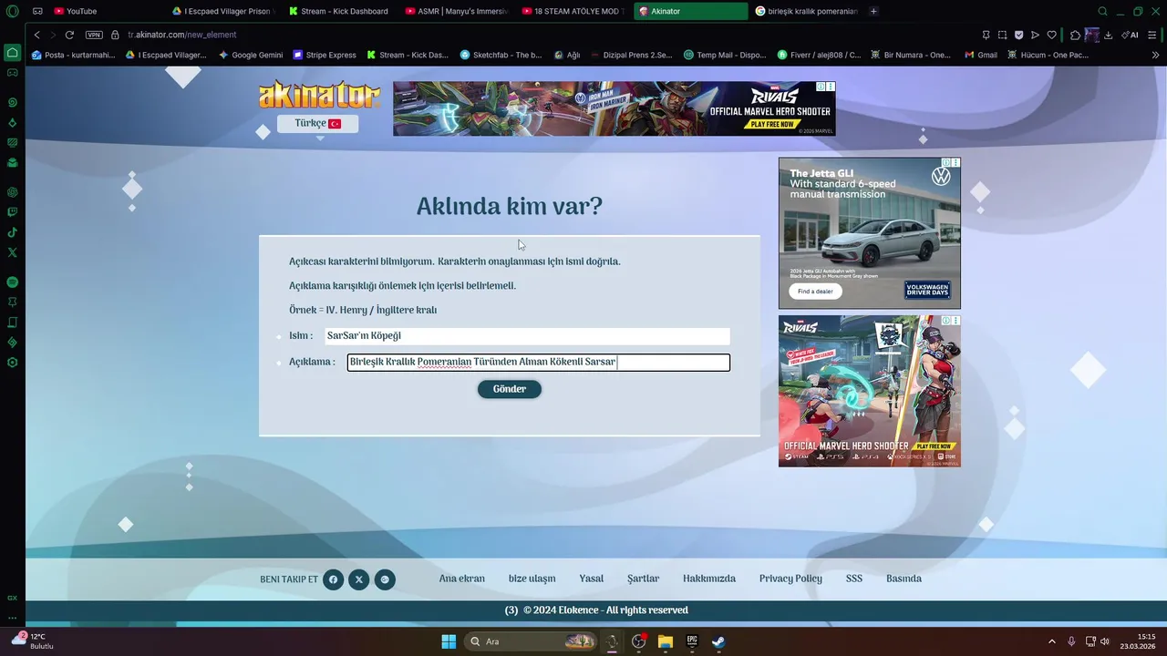Open the third footer social icon
This screenshot has width=1167, height=656.
(386, 579)
